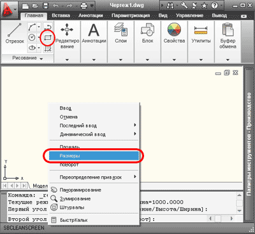Open the Блок panel icon

[147, 29]
